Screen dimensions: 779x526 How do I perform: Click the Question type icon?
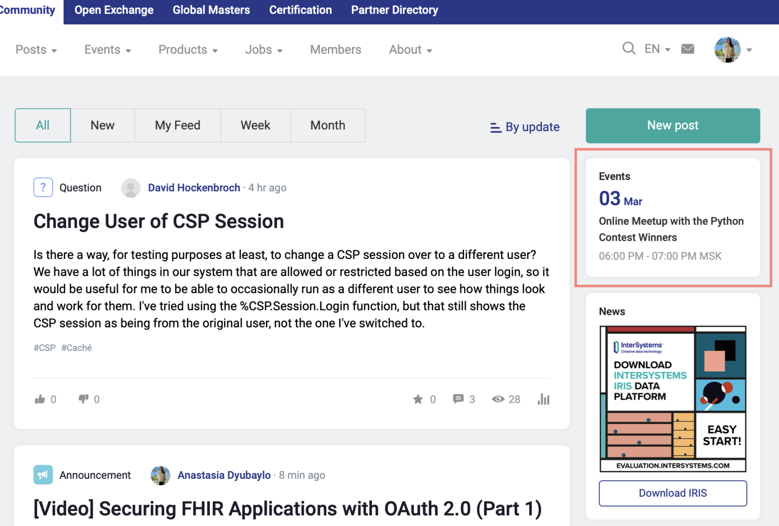coord(43,187)
